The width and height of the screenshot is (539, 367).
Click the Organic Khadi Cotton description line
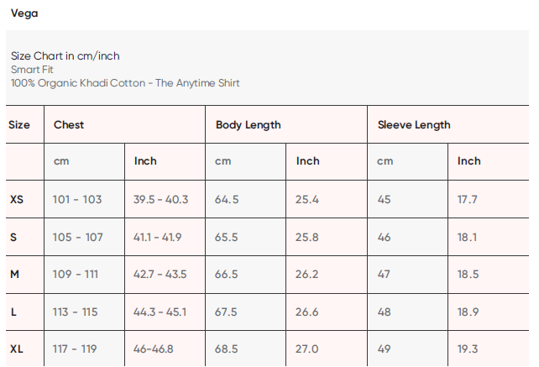coord(125,83)
